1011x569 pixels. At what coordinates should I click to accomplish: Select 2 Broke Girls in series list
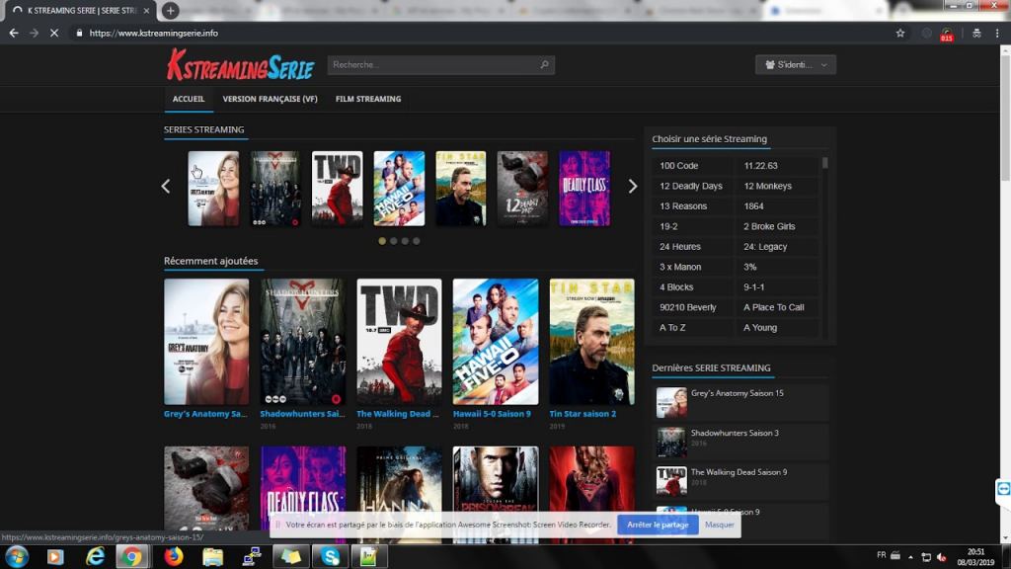769,226
